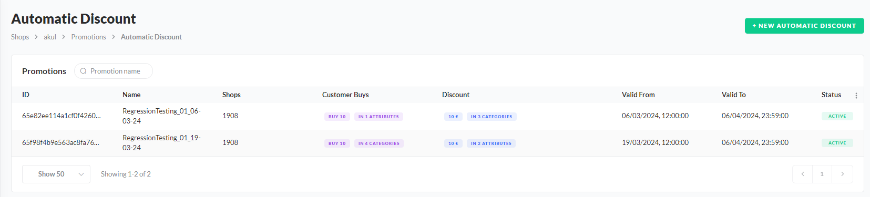Go to next page arrow
The image size is (870, 197).
pyautogui.click(x=842, y=174)
